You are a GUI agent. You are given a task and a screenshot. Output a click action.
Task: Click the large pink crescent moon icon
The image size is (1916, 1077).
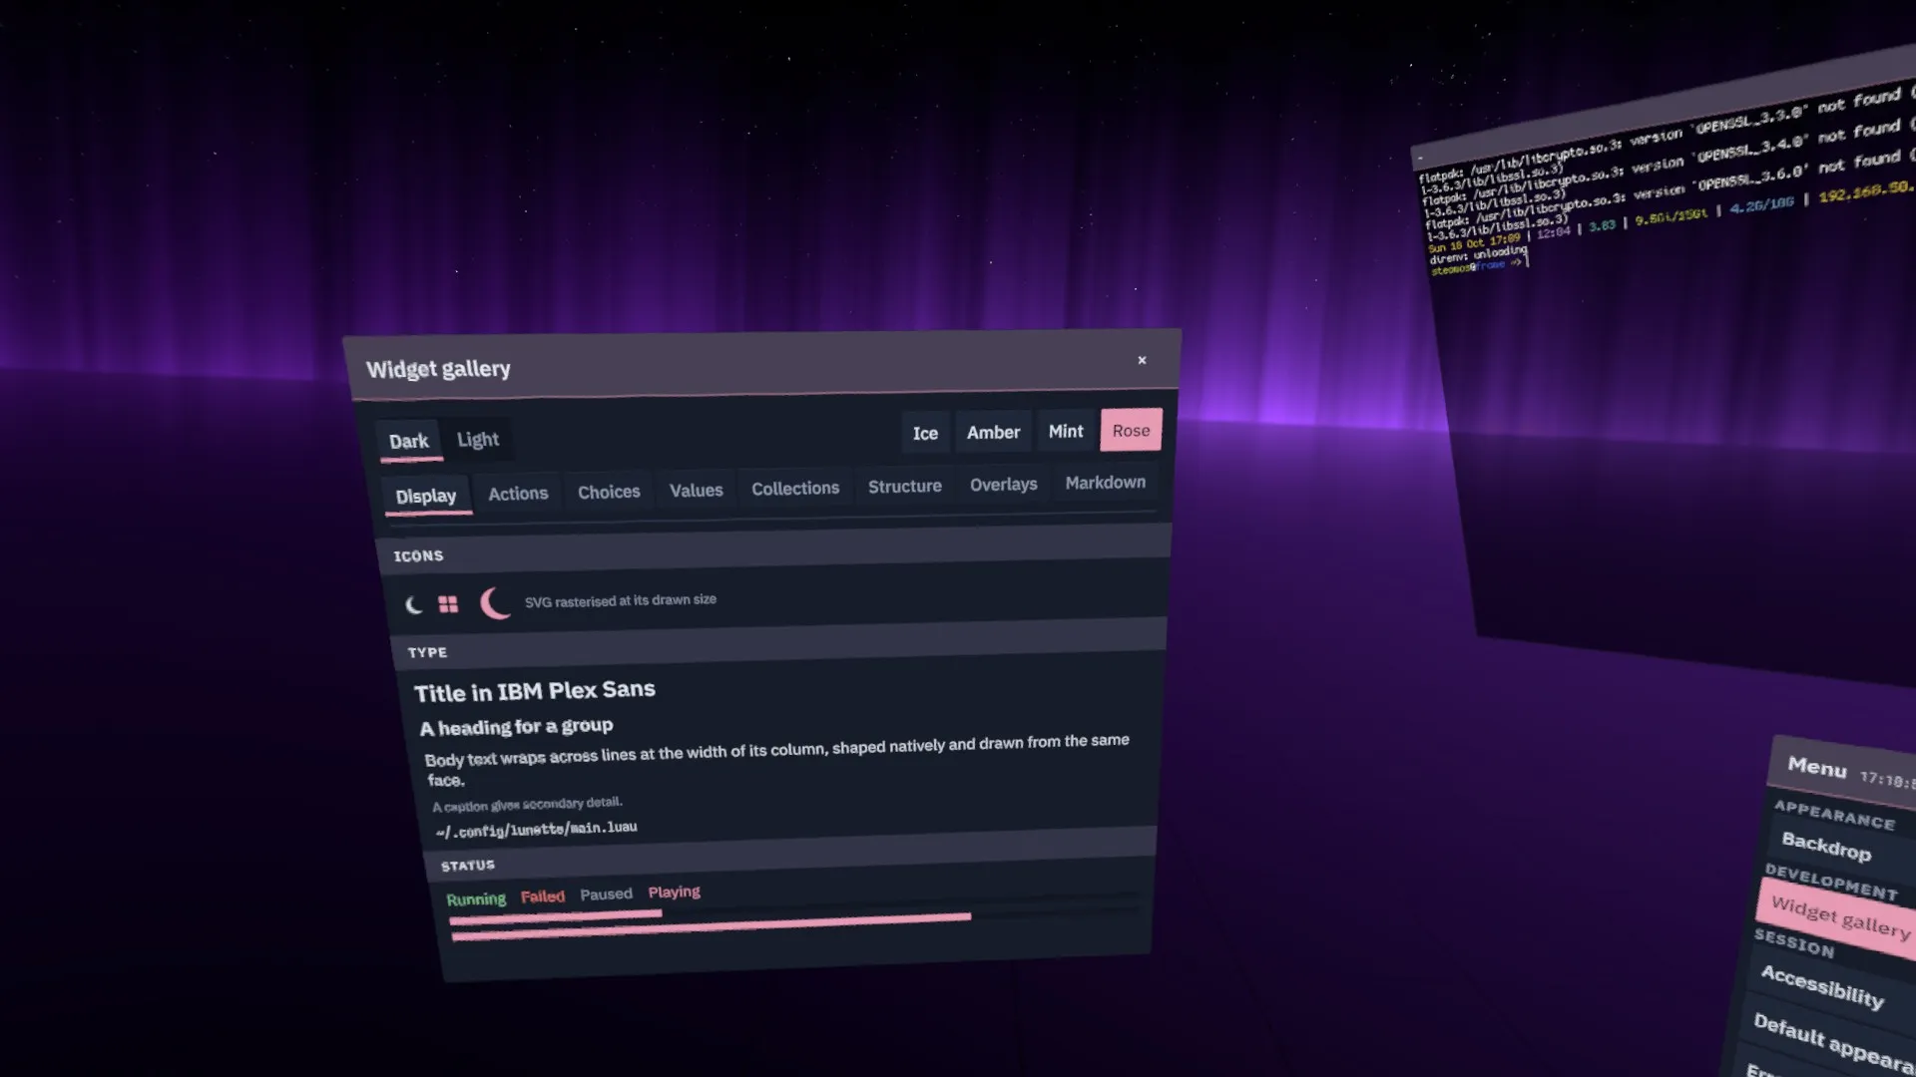495,603
